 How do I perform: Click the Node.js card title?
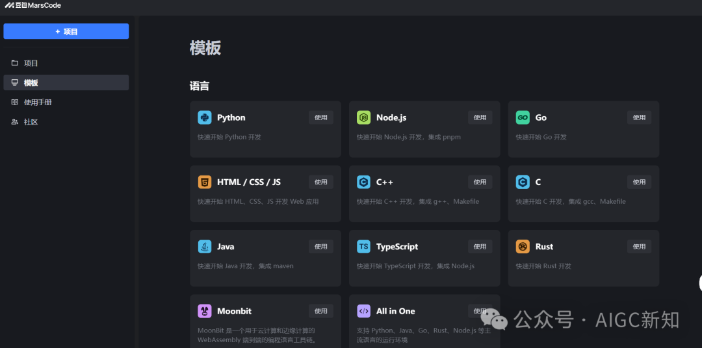(x=391, y=118)
